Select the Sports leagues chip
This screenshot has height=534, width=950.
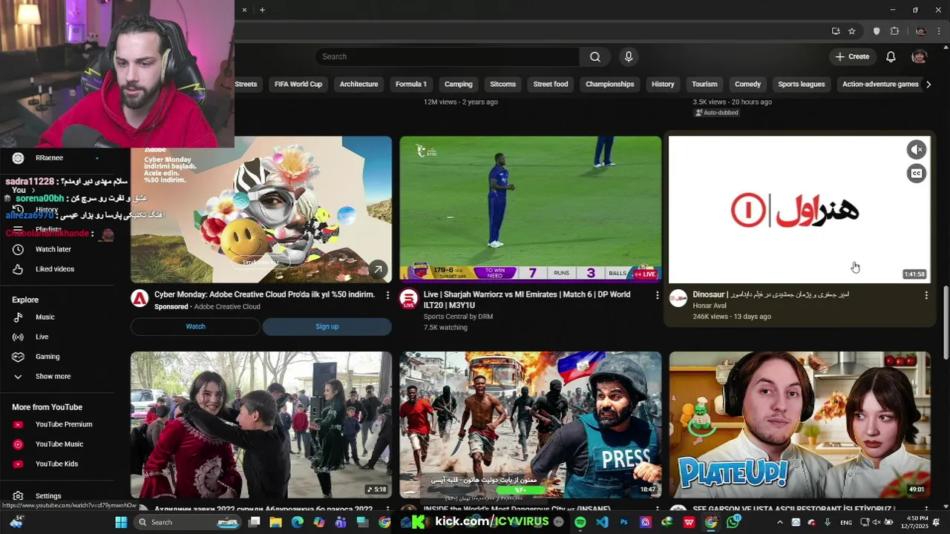802,85
